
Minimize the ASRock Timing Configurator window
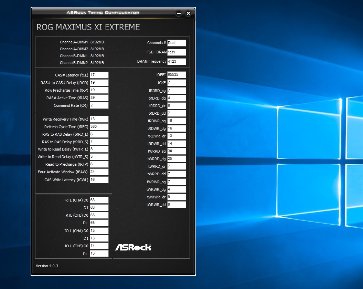point(179,13)
